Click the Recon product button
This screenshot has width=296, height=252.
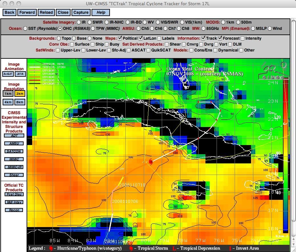coord(14,210)
